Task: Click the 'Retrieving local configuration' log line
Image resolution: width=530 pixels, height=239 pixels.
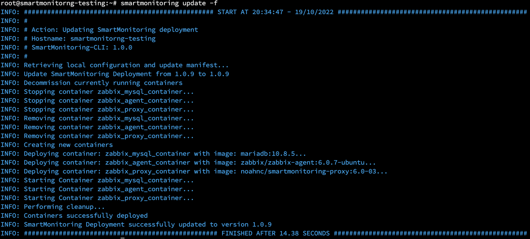Action: (x=126, y=65)
